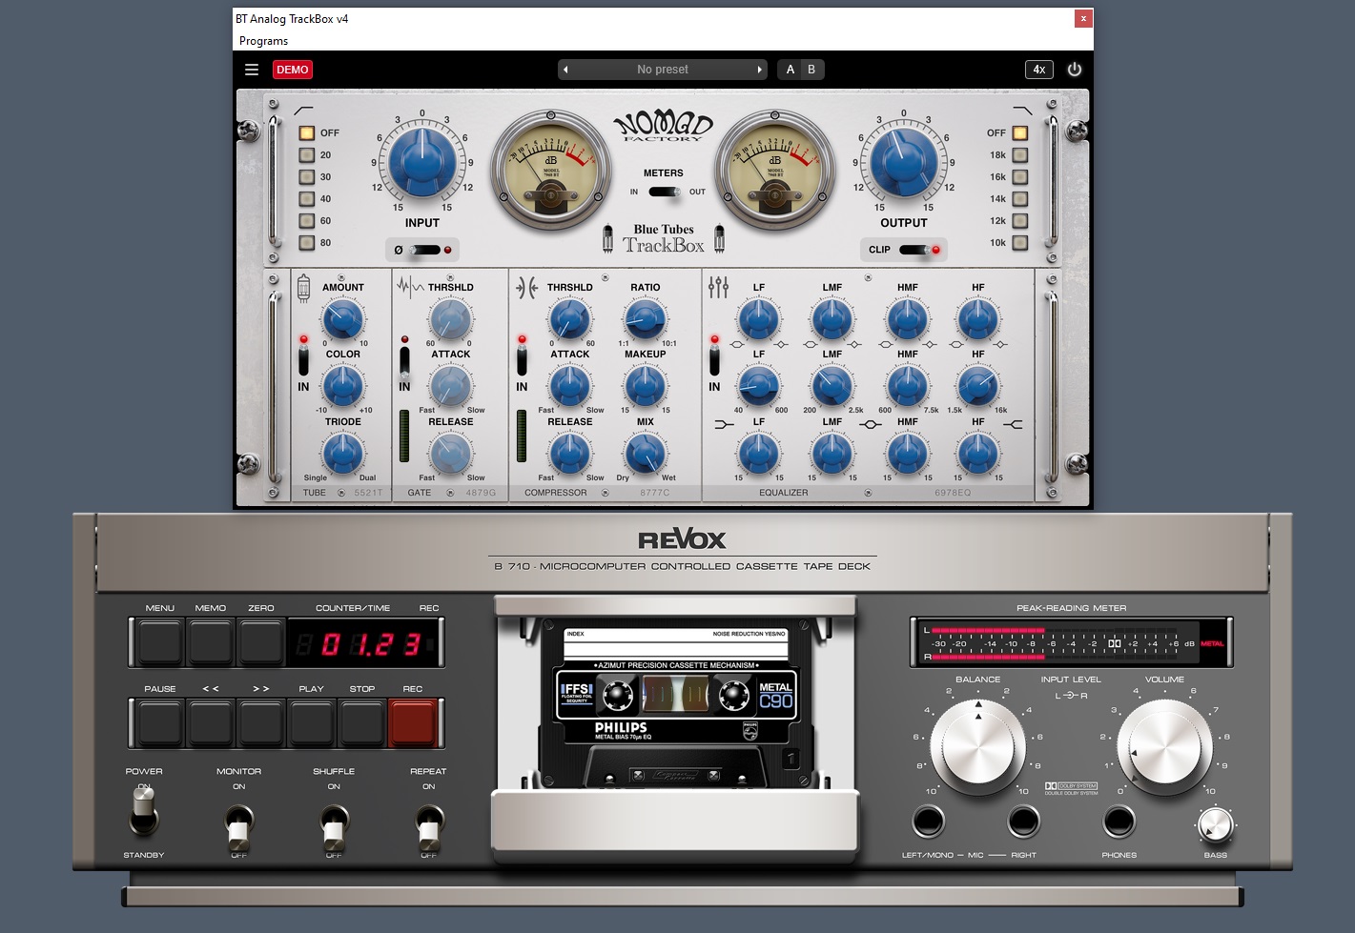This screenshot has width=1355, height=933.
Task: Open the No preset dropdown
Action: (663, 70)
